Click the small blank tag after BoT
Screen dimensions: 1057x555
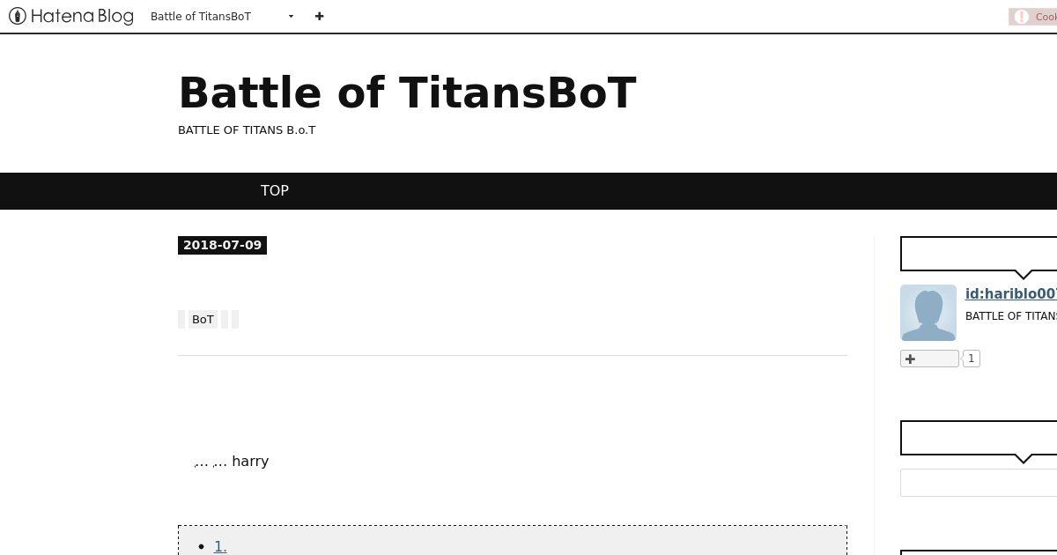pyautogui.click(x=225, y=319)
